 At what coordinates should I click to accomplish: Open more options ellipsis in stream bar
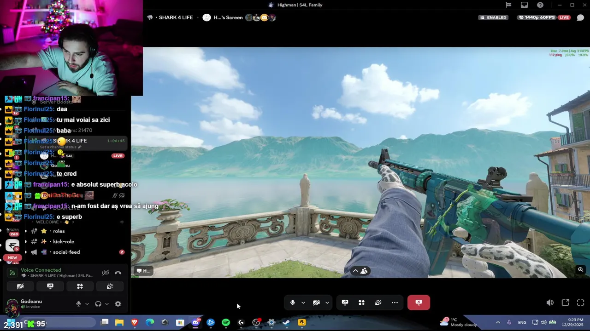click(395, 302)
